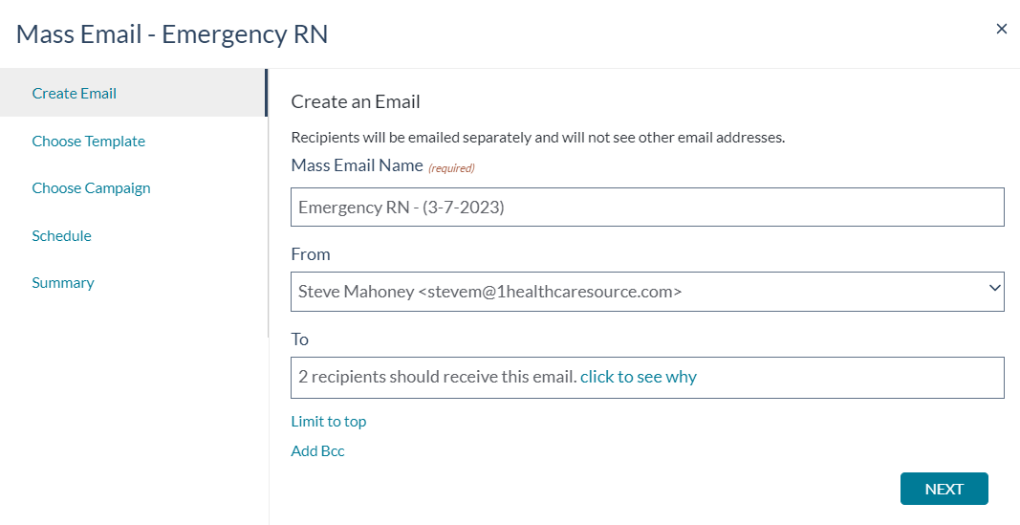Image resolution: width=1020 pixels, height=525 pixels.
Task: Click the chevron arrow in From field
Action: tap(994, 288)
